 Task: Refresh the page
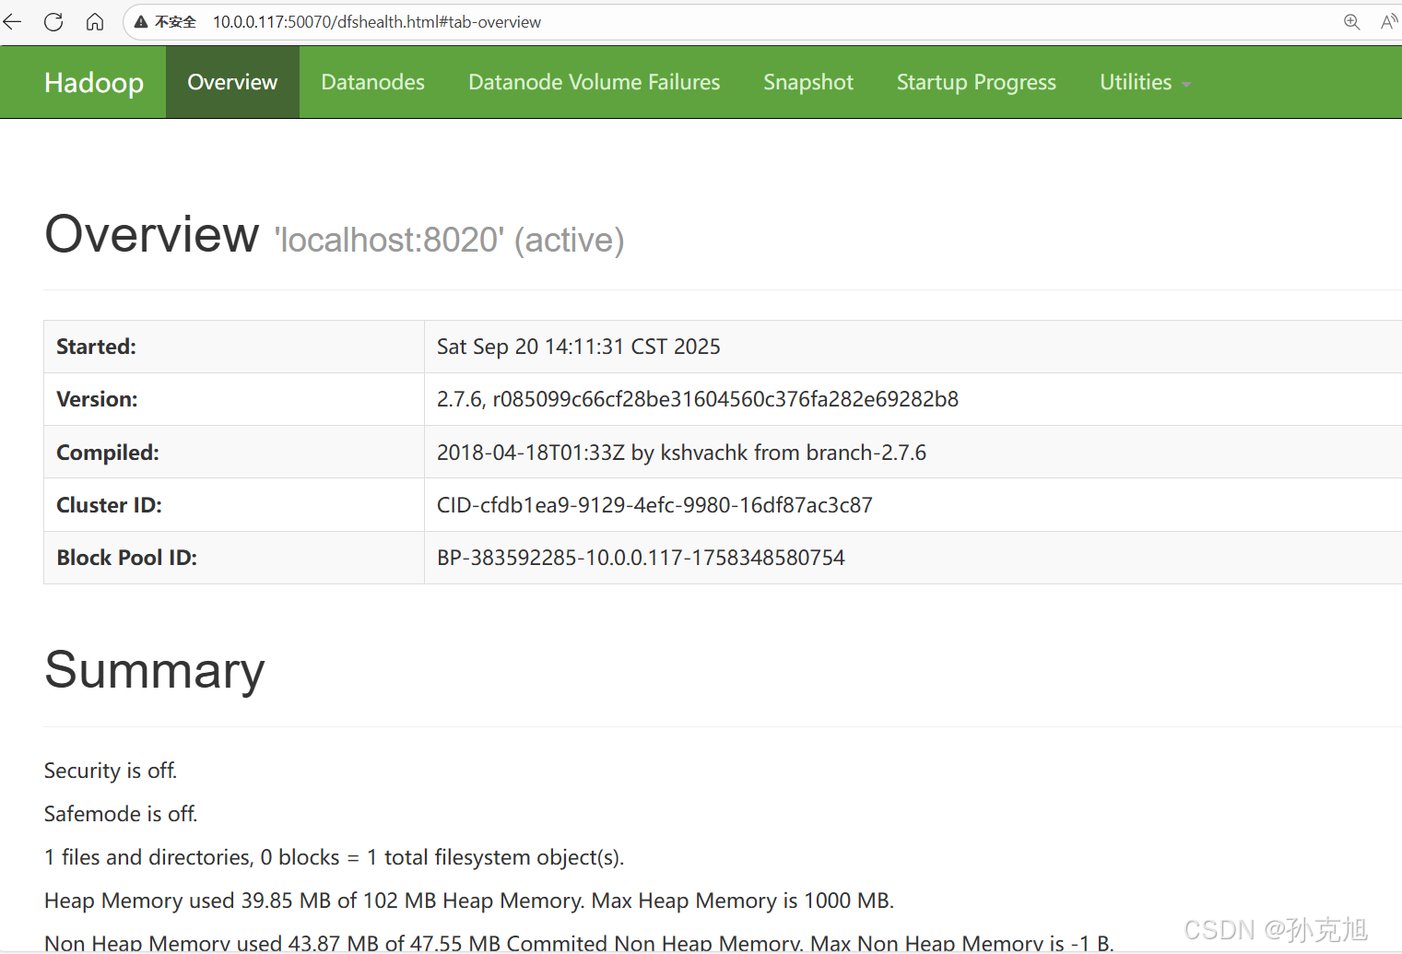(x=53, y=21)
